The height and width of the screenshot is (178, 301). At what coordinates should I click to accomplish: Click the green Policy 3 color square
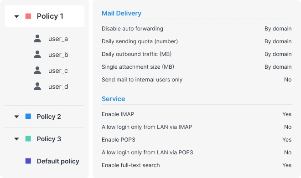tap(28, 138)
